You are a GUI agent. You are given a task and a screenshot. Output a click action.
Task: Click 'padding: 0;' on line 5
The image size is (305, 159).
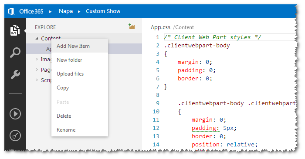pyautogui.click(x=197, y=70)
